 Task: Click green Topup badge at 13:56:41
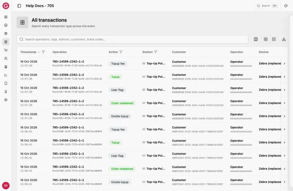tap(115, 142)
